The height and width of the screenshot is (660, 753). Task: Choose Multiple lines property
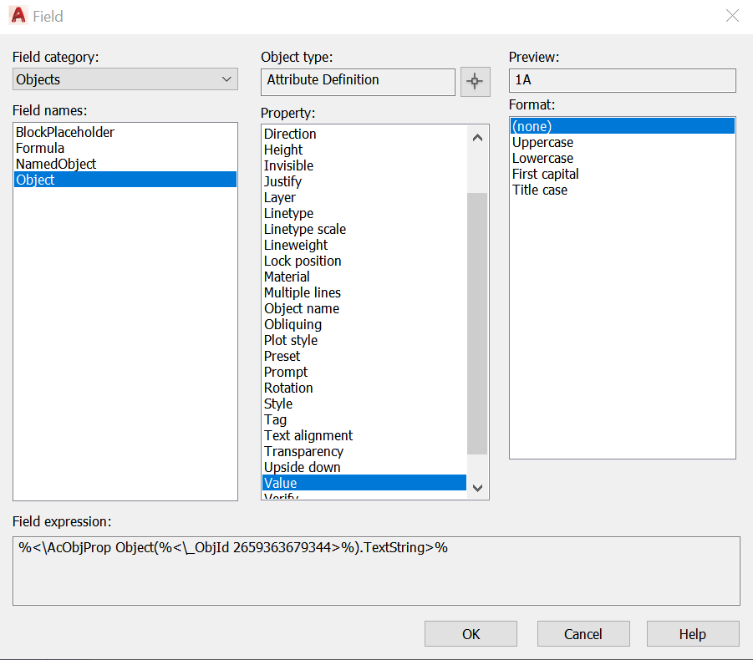pyautogui.click(x=364, y=292)
